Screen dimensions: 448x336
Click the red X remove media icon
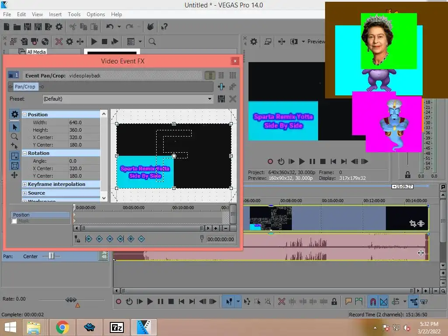59,42
